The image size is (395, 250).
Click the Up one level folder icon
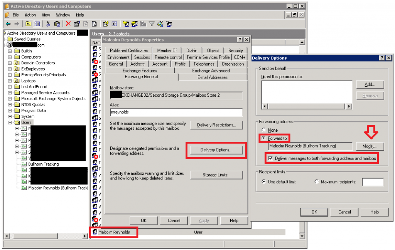pyautogui.click(x=29, y=24)
